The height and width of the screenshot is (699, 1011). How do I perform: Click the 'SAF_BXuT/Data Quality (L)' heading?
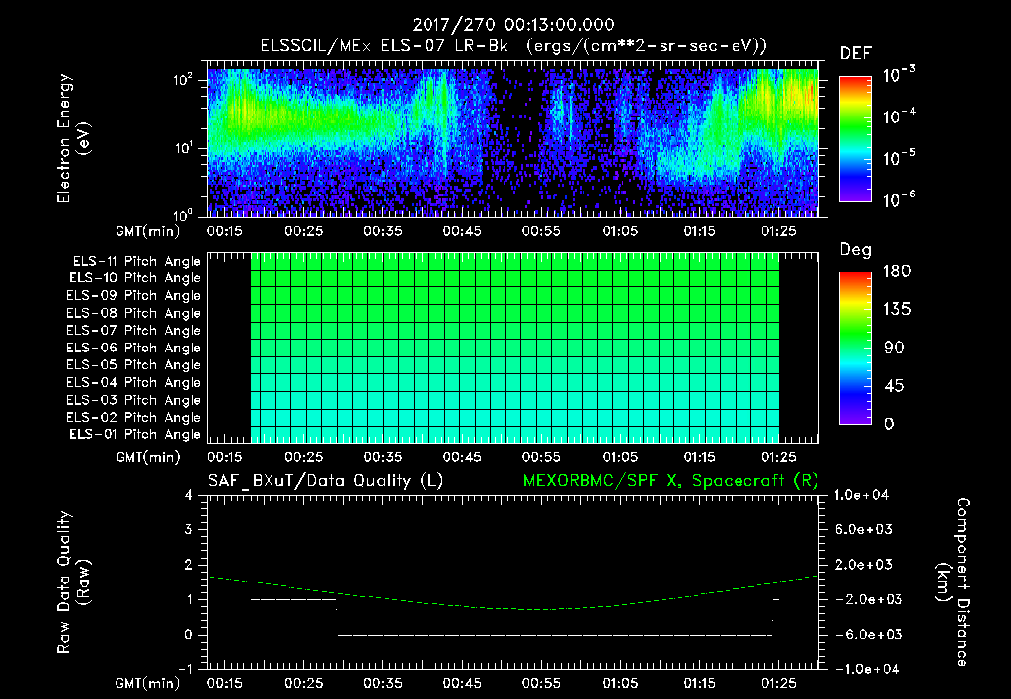point(326,481)
